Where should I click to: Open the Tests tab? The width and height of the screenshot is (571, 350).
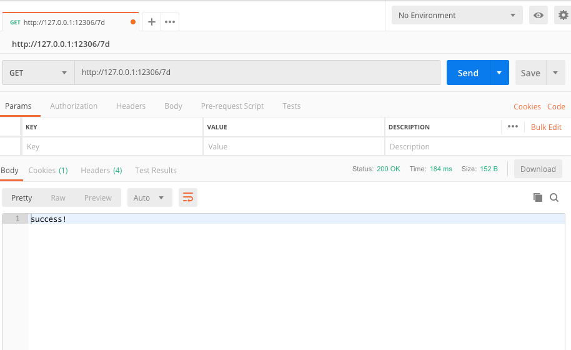(x=291, y=106)
